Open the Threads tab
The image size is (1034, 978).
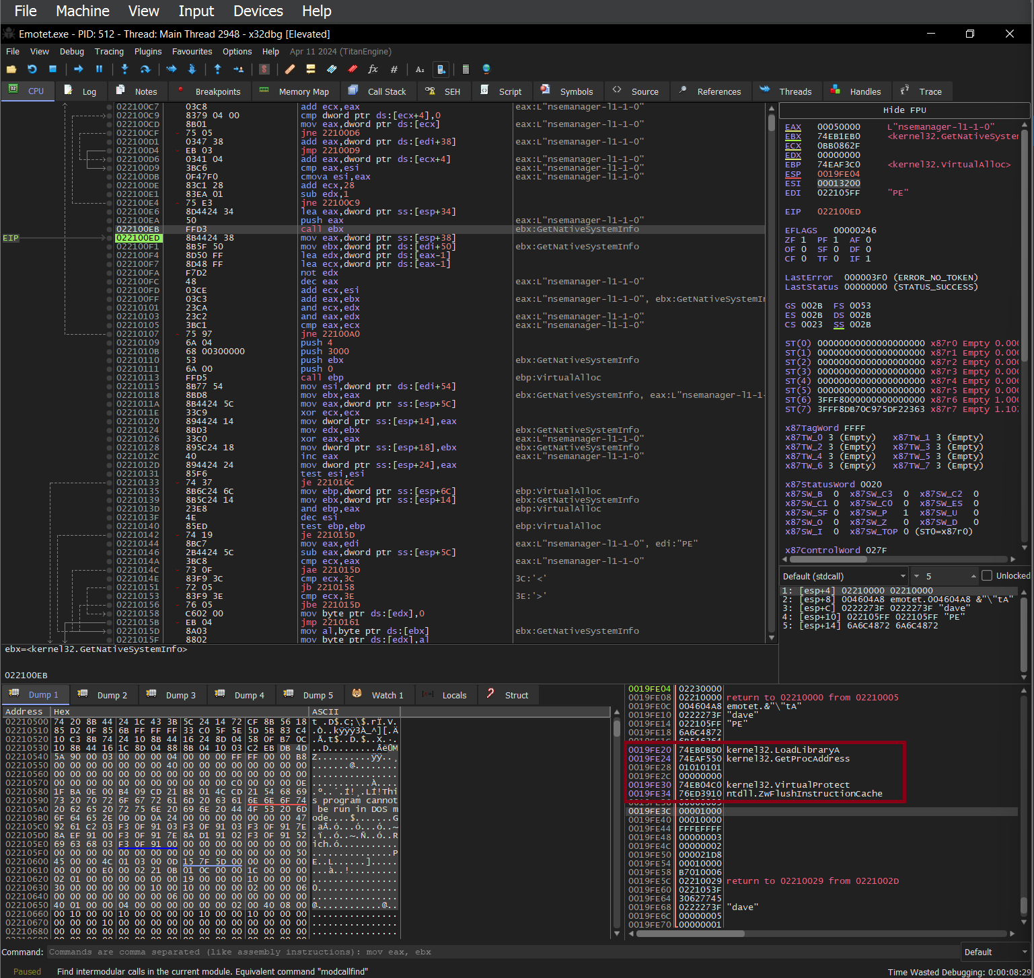pyautogui.click(x=786, y=91)
